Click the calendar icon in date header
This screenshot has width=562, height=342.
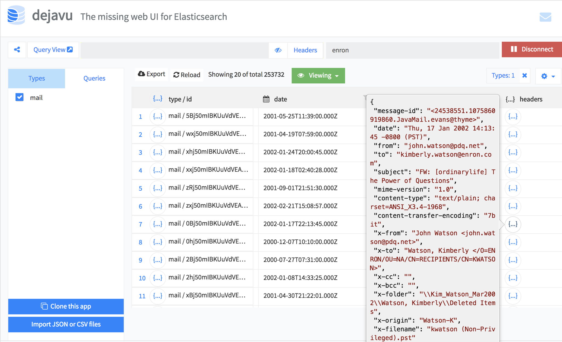pos(266,99)
